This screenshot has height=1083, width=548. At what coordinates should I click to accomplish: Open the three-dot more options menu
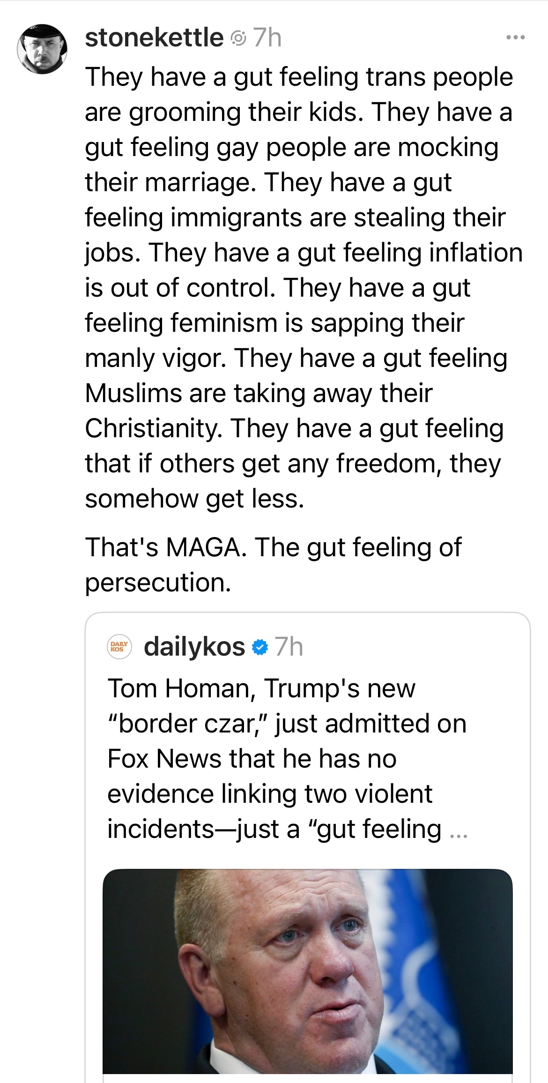[x=515, y=37]
